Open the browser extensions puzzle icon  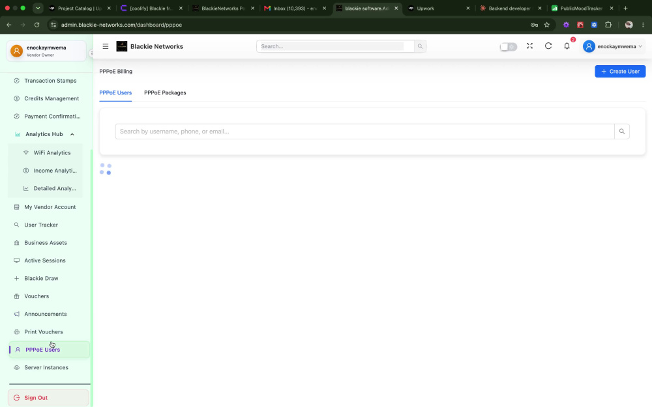608,25
